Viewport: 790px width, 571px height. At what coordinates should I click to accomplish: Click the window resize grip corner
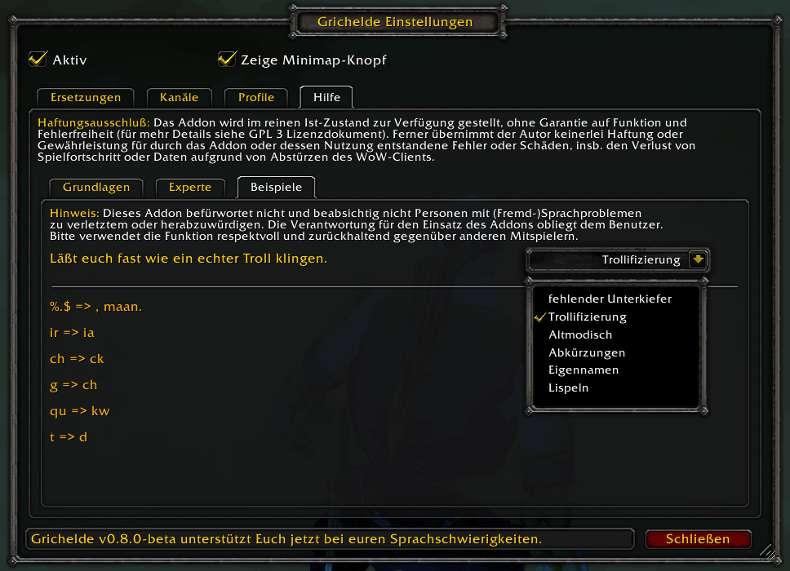click(x=769, y=552)
